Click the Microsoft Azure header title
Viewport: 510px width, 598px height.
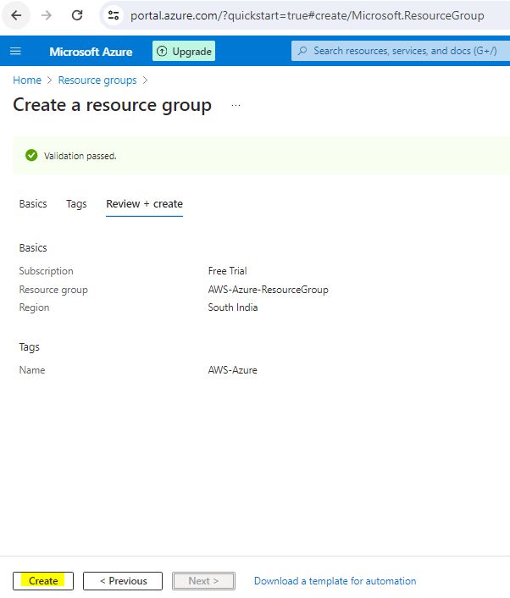(x=91, y=52)
